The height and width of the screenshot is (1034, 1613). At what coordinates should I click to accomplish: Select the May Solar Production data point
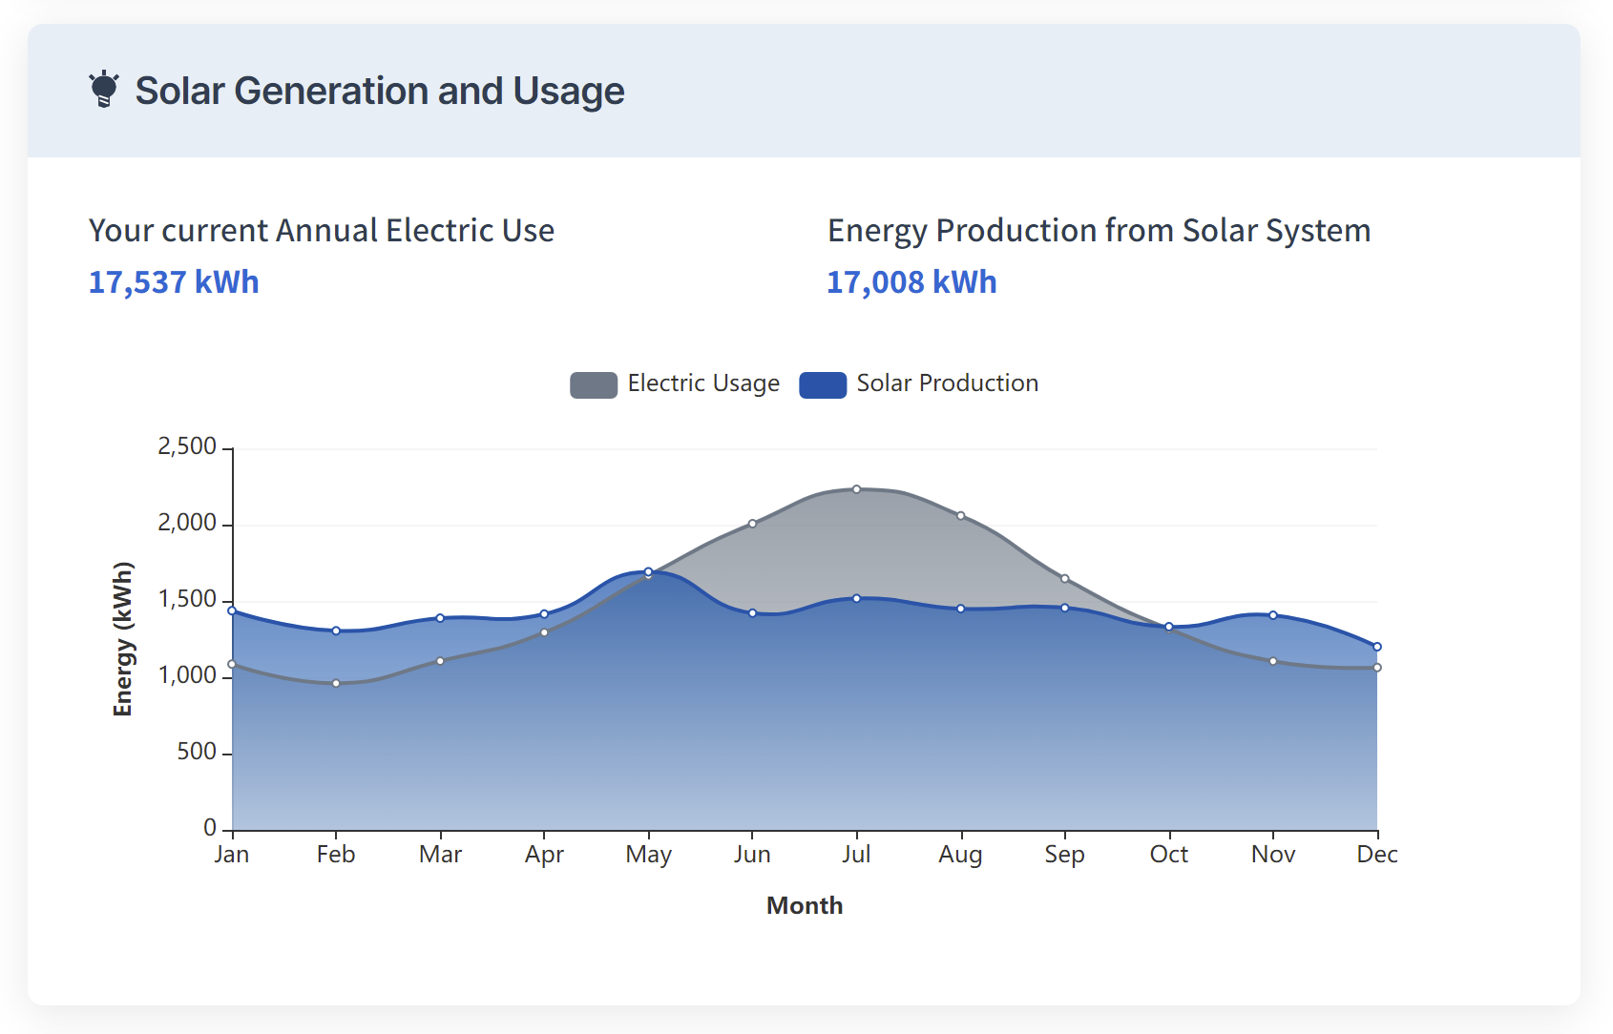tap(648, 571)
